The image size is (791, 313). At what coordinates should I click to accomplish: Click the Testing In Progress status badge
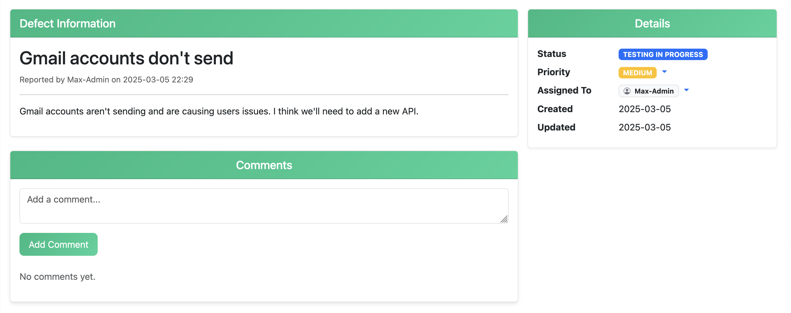click(663, 54)
